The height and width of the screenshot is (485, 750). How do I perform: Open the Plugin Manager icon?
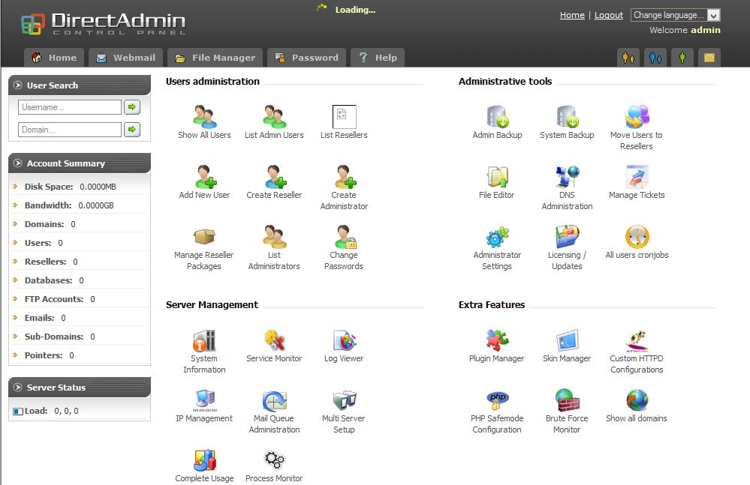[497, 341]
